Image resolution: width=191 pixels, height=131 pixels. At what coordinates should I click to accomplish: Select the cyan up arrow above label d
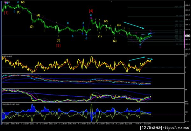(x=86, y=35)
